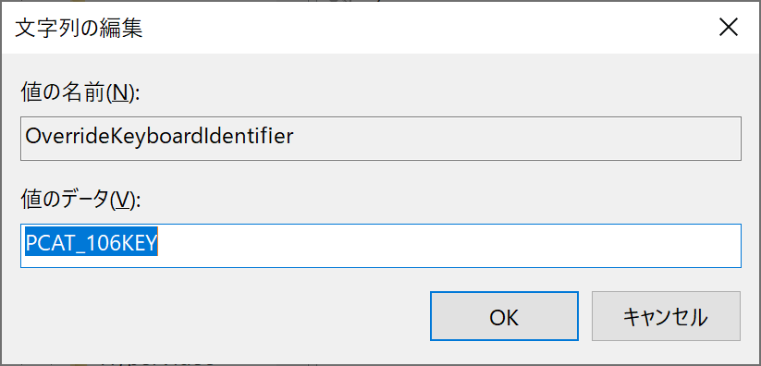Image resolution: width=761 pixels, height=366 pixels.
Task: Select the read-only value name box
Action: tap(381, 139)
